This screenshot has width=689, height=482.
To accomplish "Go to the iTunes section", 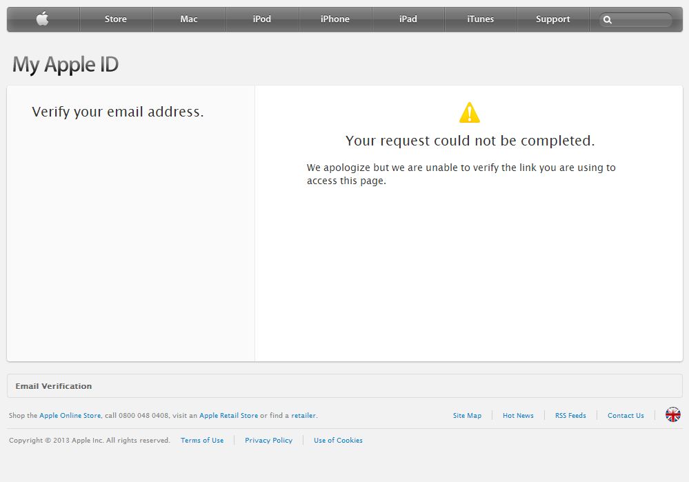I will [x=480, y=19].
